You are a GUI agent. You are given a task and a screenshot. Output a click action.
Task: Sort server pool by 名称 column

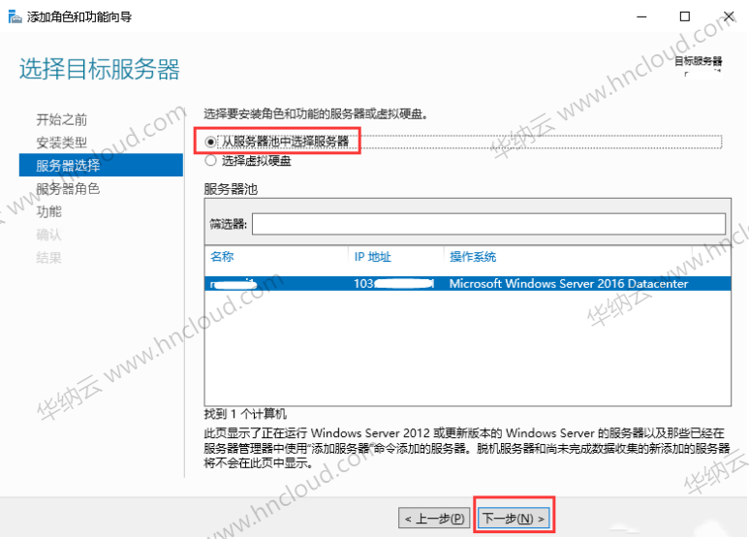222,257
